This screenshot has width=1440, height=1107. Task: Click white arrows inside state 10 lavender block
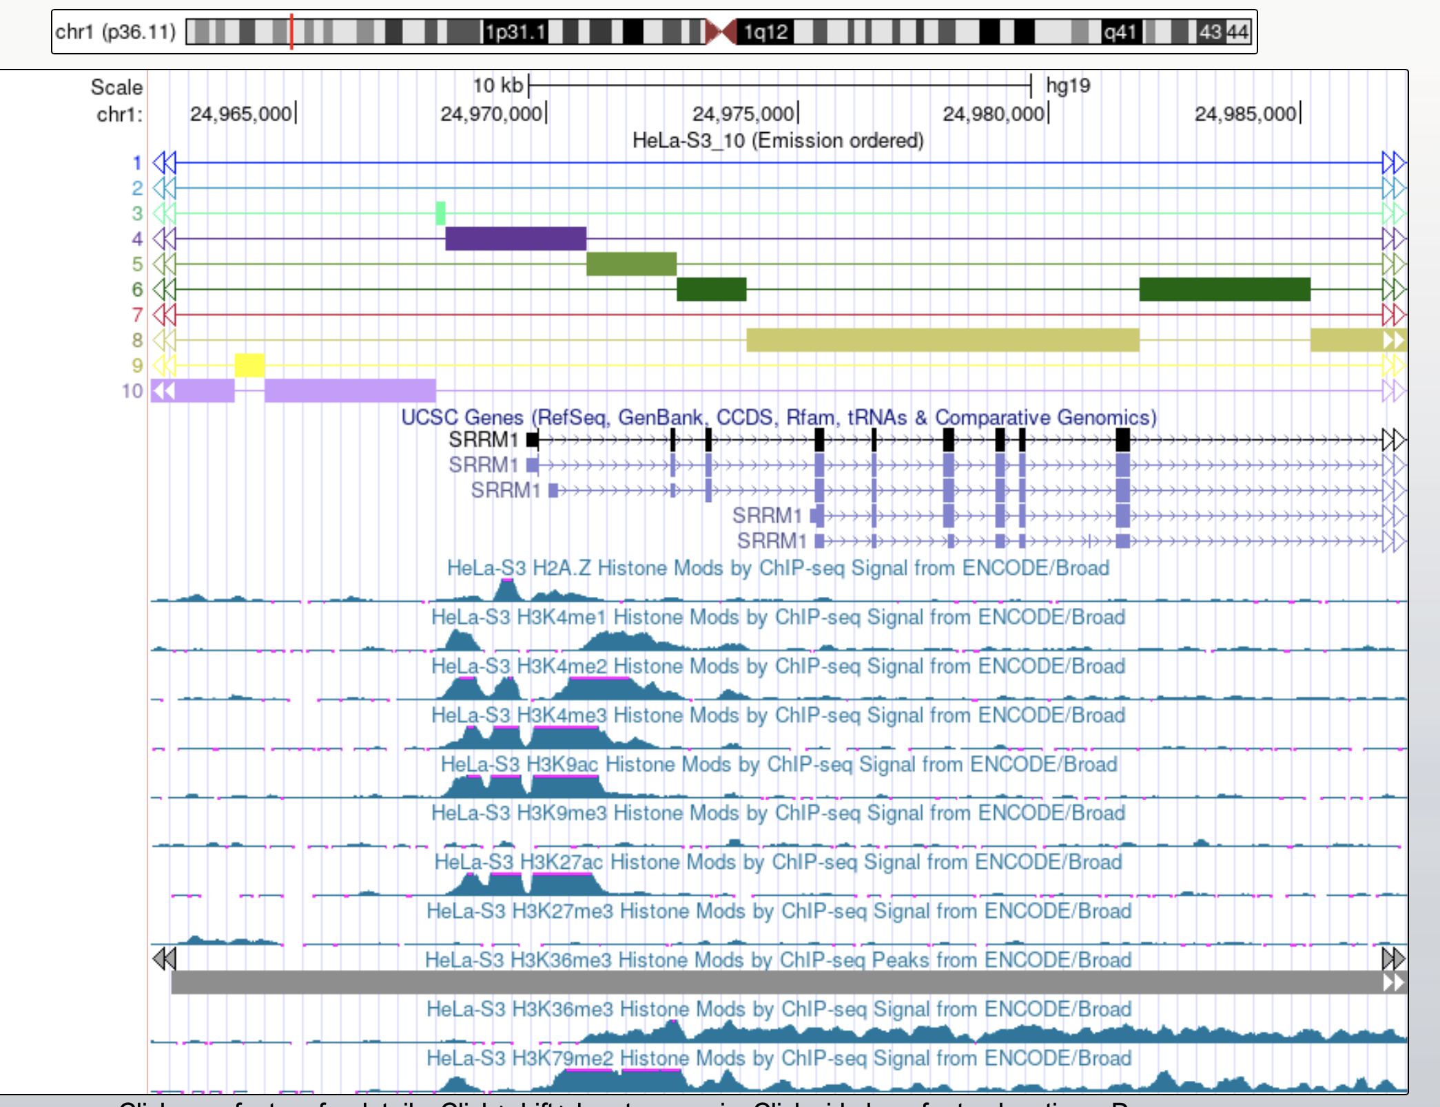point(163,391)
